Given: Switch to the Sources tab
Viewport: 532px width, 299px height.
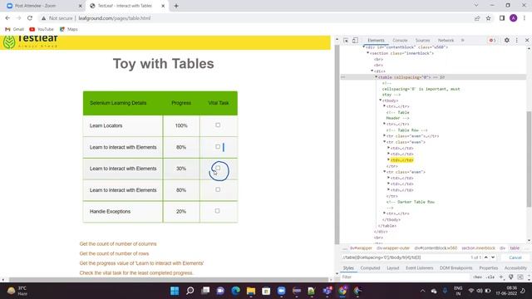Looking at the screenshot, I should tap(422, 41).
